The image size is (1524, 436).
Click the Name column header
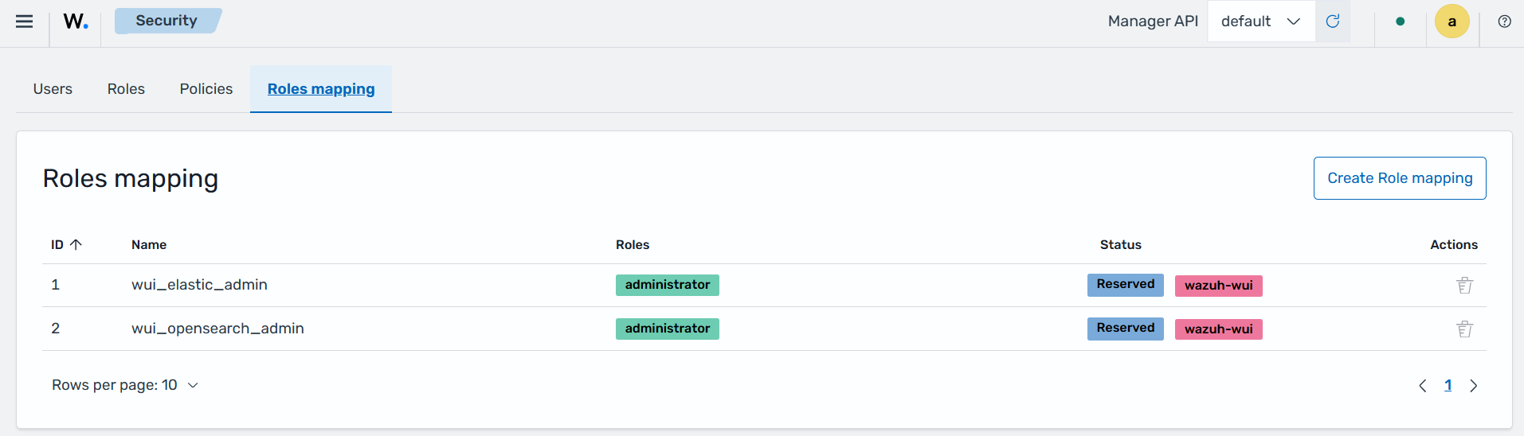pyautogui.click(x=149, y=245)
